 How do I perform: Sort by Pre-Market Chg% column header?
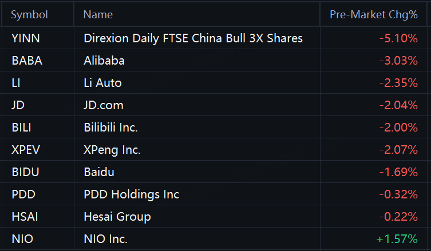tap(374, 15)
